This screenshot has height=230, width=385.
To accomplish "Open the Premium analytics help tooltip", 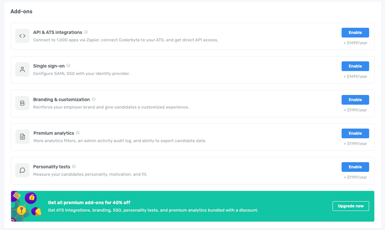I will (x=78, y=133).
